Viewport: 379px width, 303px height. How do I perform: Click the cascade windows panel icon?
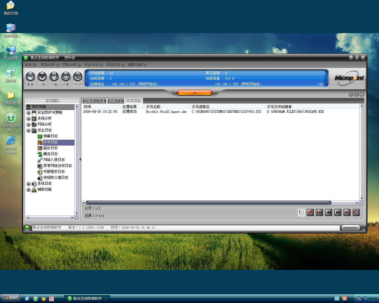[356, 94]
